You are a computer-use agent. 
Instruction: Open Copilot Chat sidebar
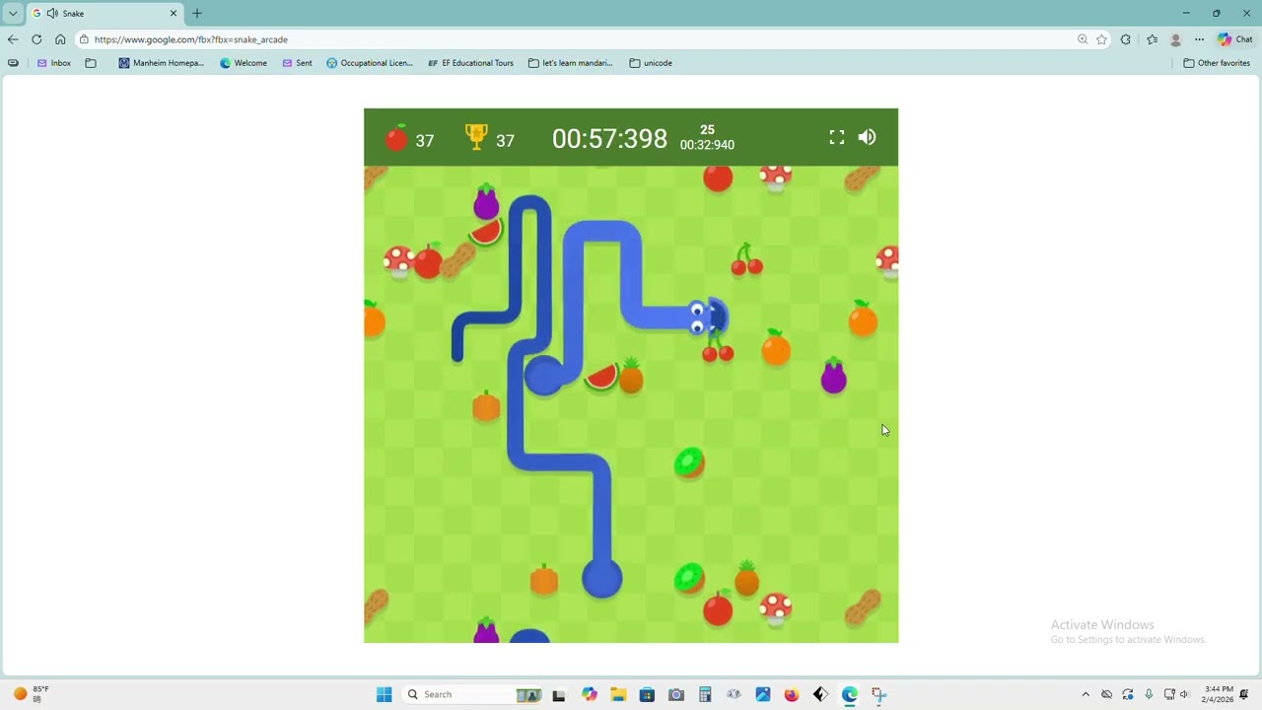(1235, 39)
